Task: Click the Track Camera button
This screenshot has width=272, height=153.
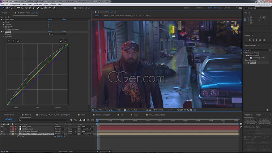Action: 250,120
